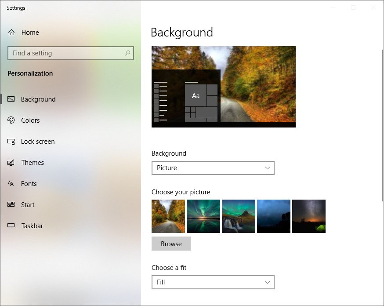The width and height of the screenshot is (384, 306).
Task: Click the vertical scrollbar on right edge
Action: click(382, 125)
